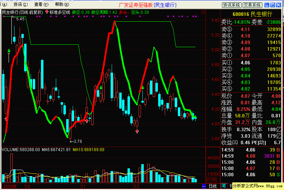Click the VOLUME:580288.00 label
Image resolution: width=284 pixels, height=190 pixels.
(x=21, y=150)
